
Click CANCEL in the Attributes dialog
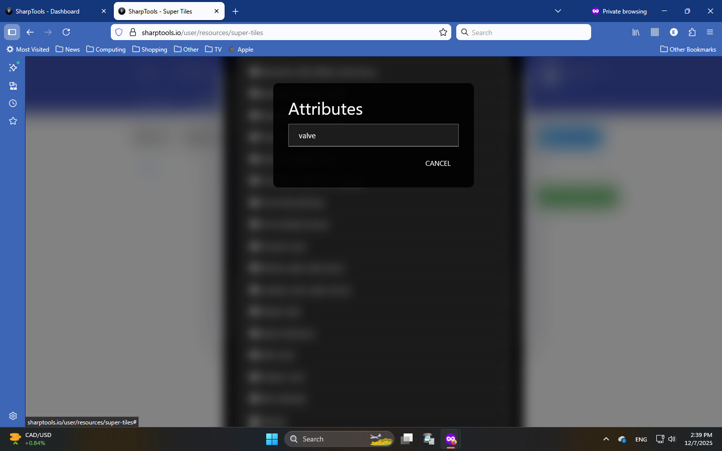[x=438, y=163]
